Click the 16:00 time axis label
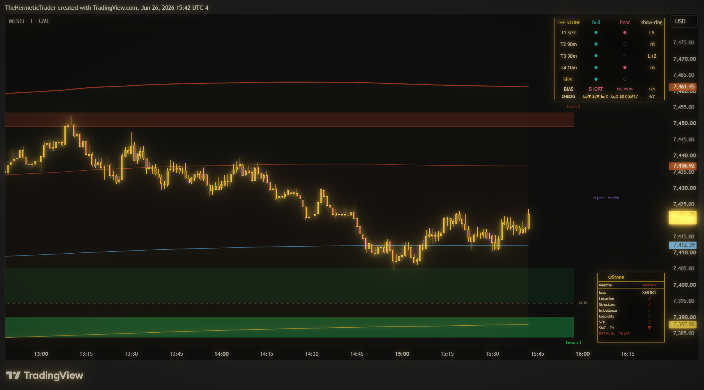Viewport: 704px width, 390px height. (x=583, y=354)
